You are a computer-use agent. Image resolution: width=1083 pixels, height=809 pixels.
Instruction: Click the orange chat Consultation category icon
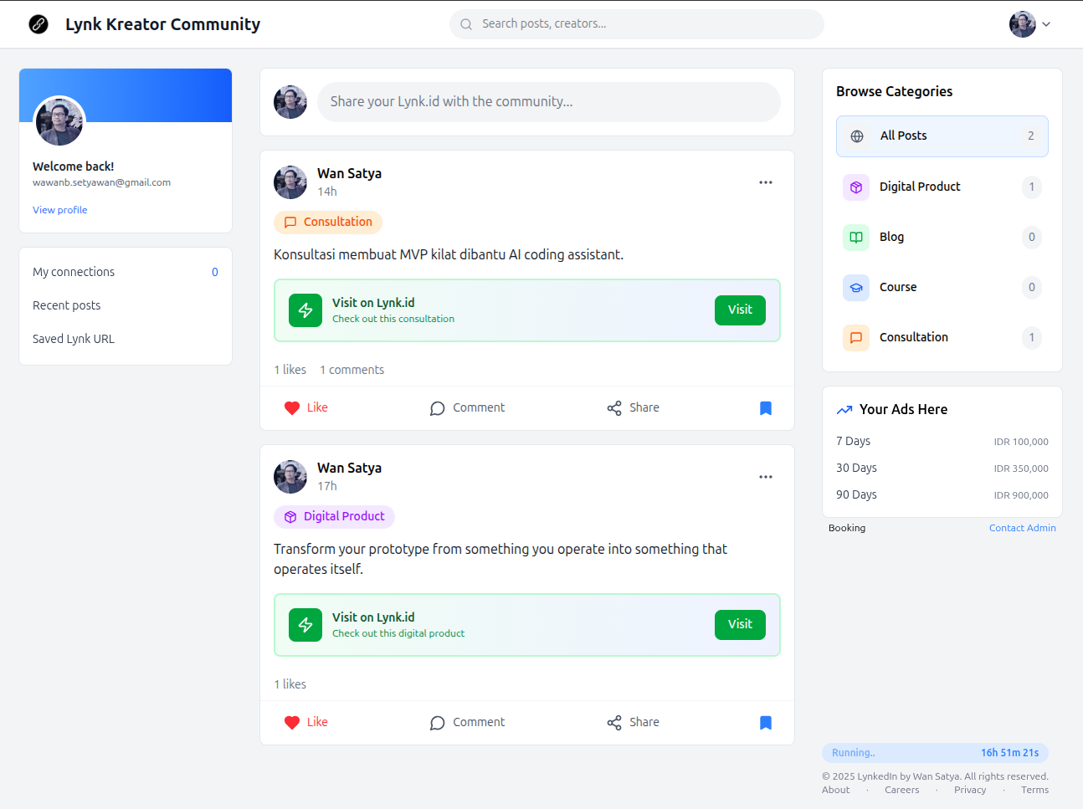point(856,338)
